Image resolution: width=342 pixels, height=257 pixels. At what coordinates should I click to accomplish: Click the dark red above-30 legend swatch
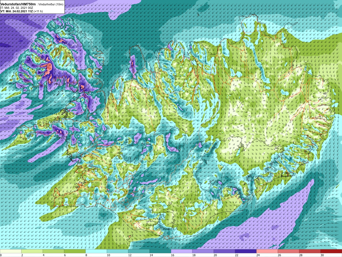[x=331, y=252]
